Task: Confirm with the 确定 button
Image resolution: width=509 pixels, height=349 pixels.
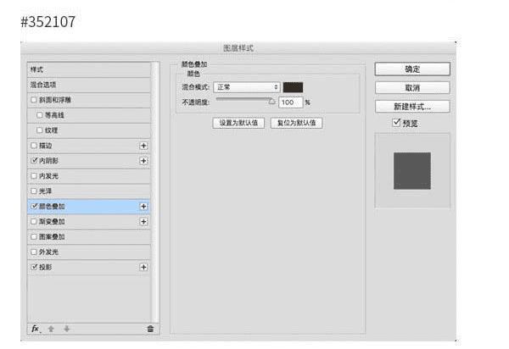Action: pos(412,69)
